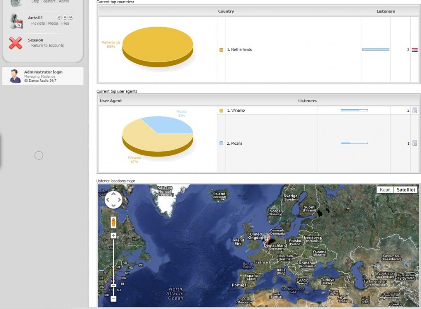Click the listener marker over the Netherlands
The image size is (421, 309).
click(x=266, y=238)
